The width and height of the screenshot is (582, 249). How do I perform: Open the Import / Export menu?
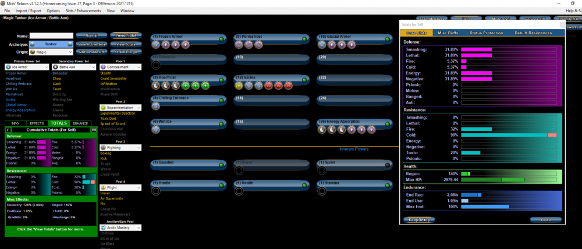click(x=29, y=10)
